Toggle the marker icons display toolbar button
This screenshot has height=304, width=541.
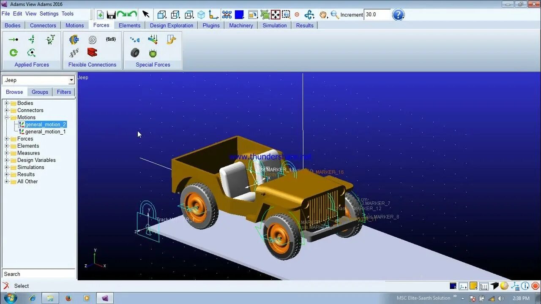227,15
